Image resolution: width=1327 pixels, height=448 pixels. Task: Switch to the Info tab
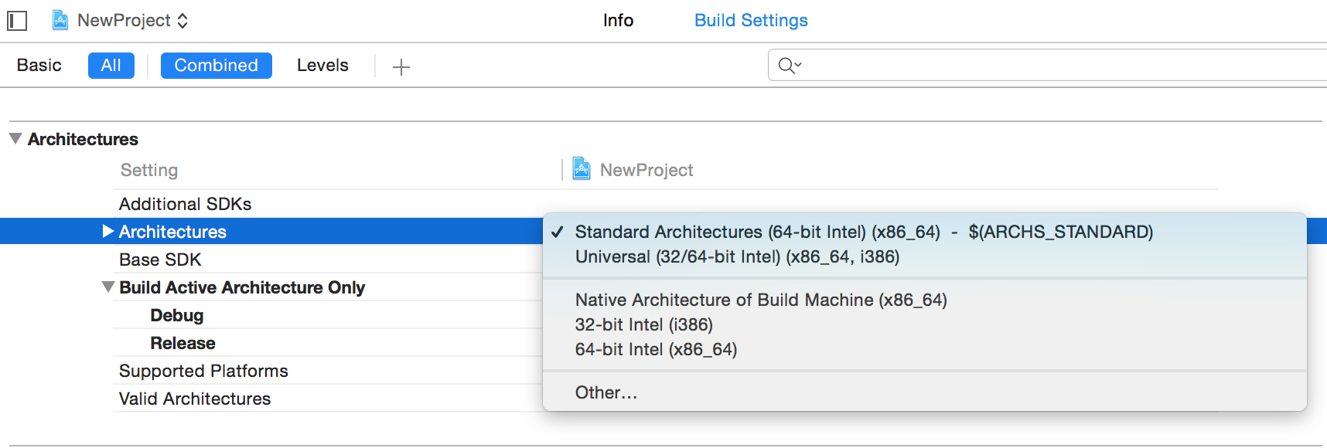(x=618, y=21)
